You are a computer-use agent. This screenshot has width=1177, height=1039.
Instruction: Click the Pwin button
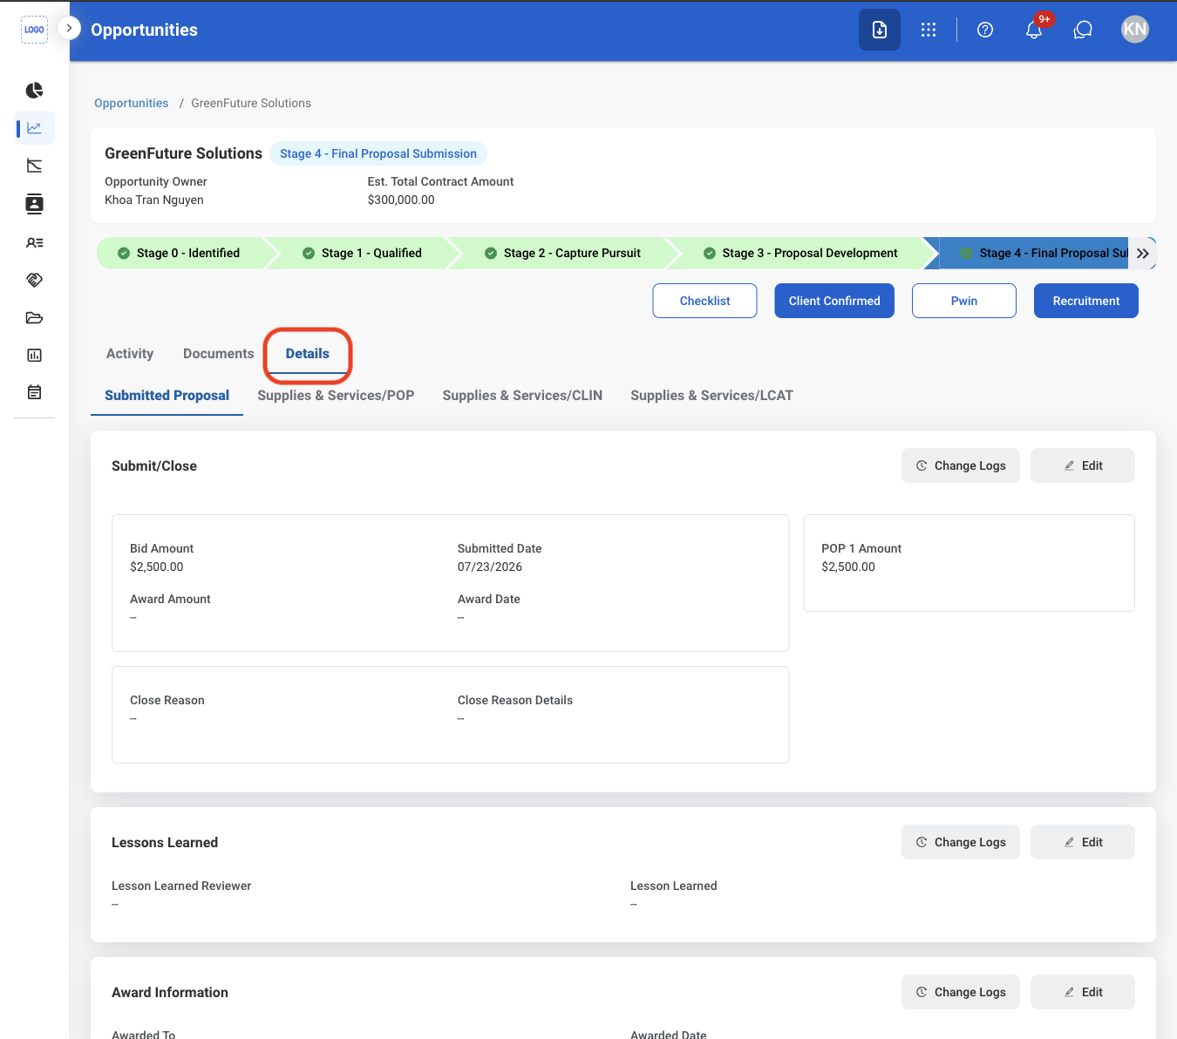[964, 301]
